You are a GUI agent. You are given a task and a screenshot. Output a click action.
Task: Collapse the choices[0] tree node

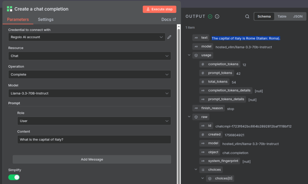click(x=203, y=178)
